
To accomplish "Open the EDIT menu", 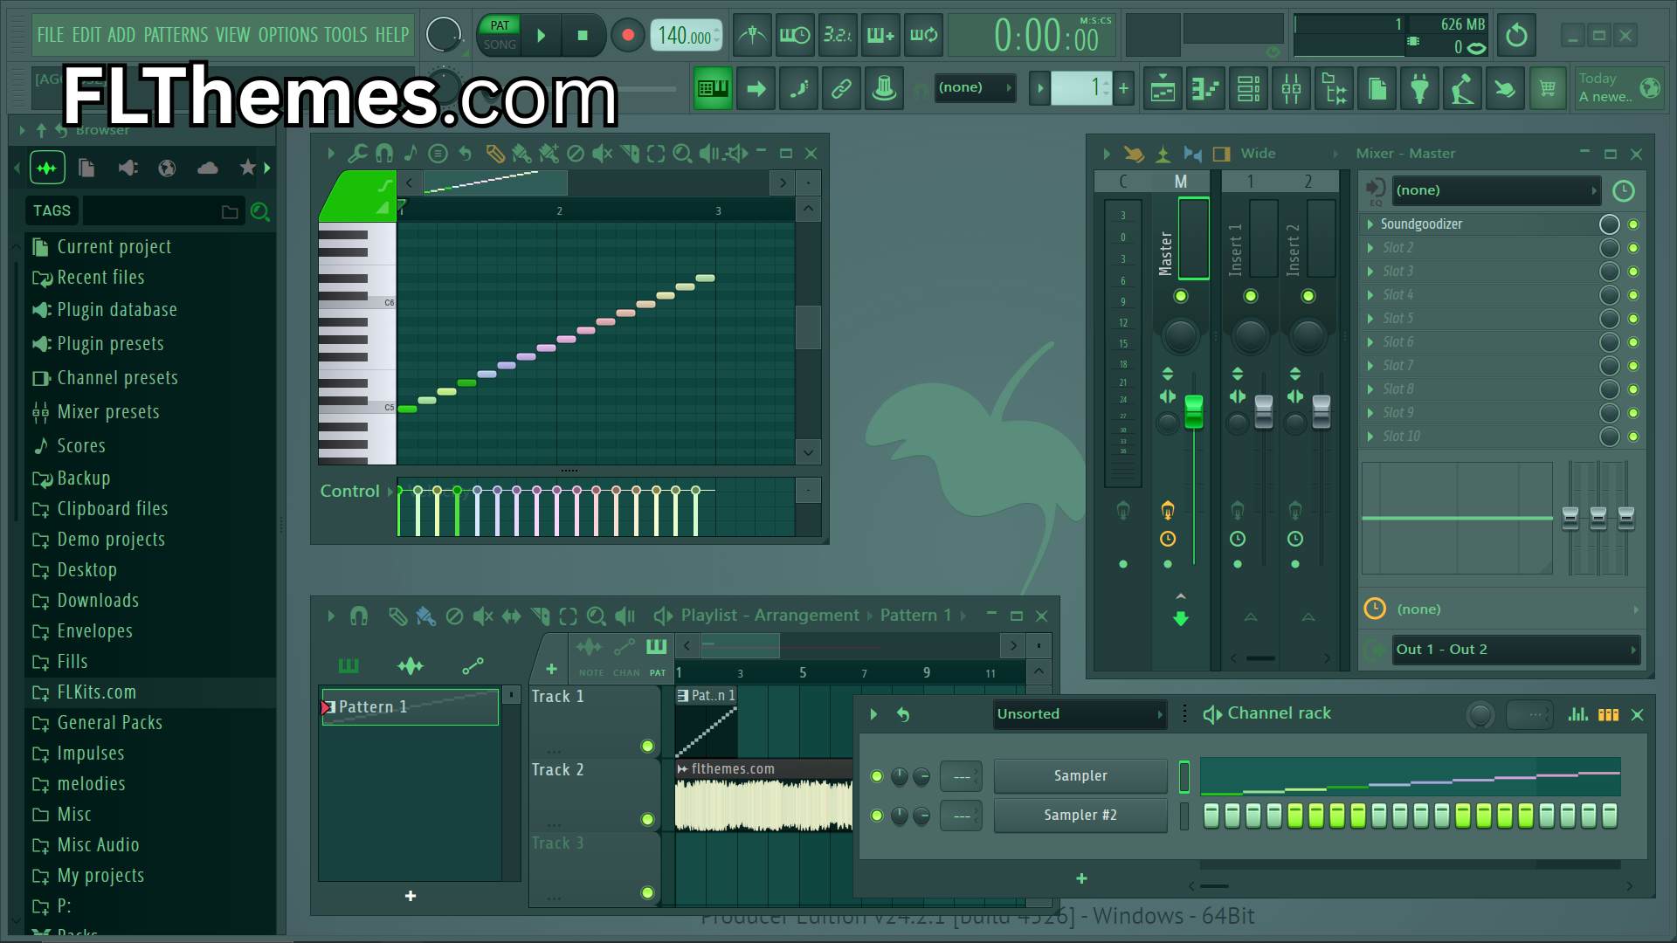I will point(86,35).
